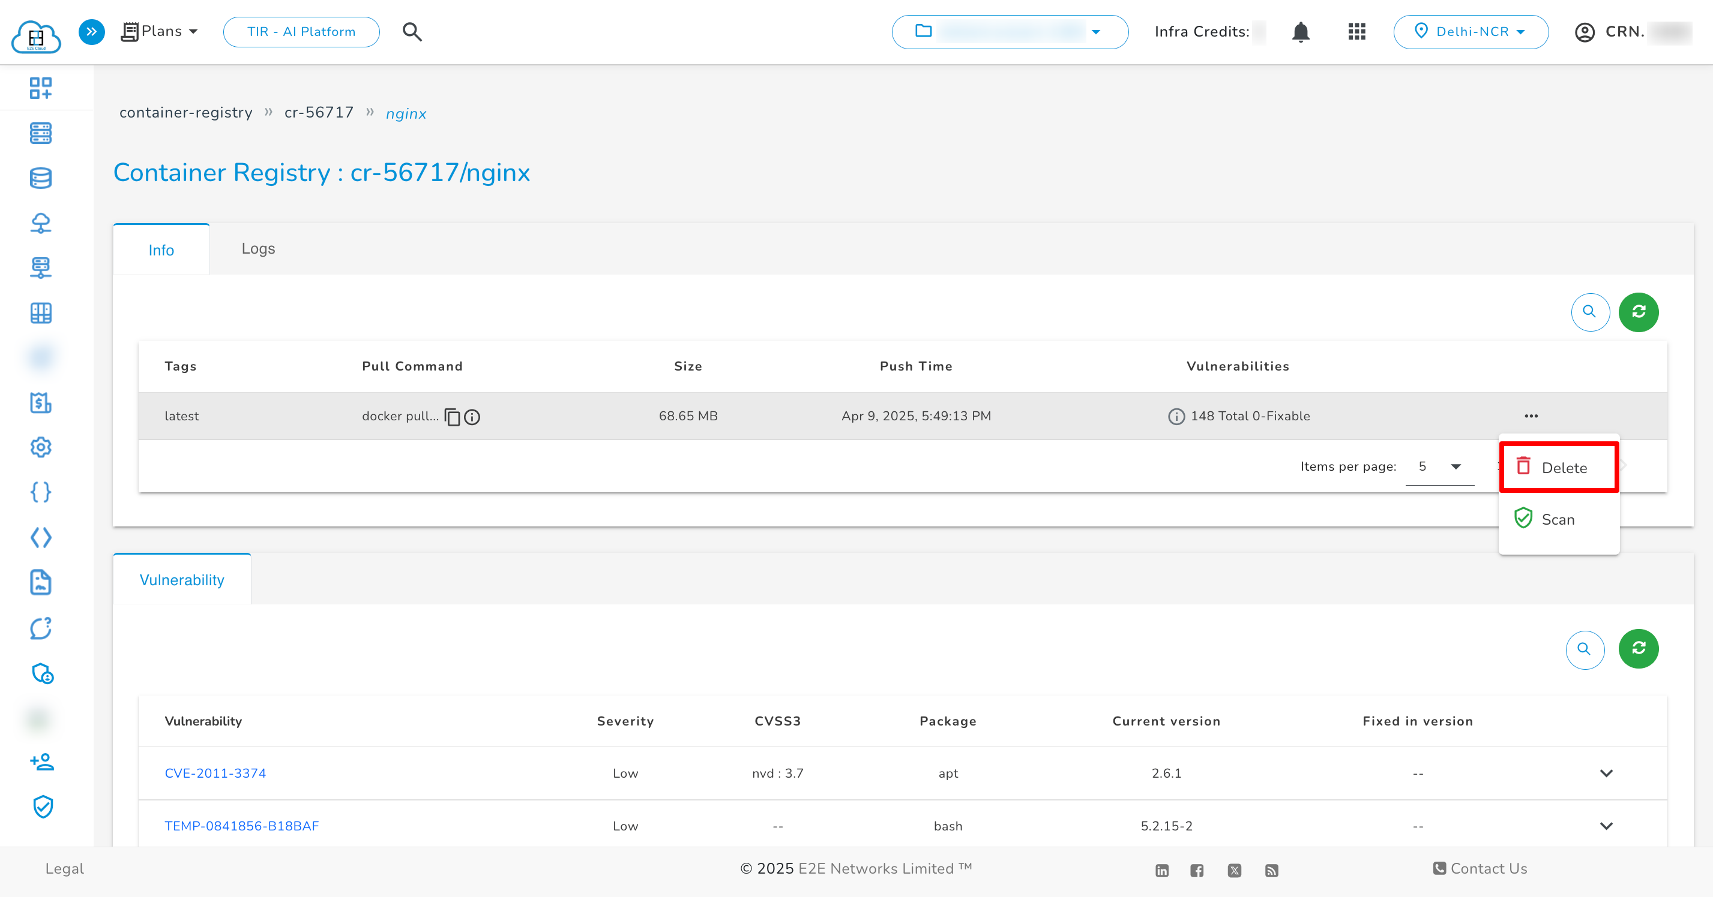Screen dimensions: 1713x897
Task: Open the Delhi-NCR region dropdown
Action: (x=1471, y=31)
